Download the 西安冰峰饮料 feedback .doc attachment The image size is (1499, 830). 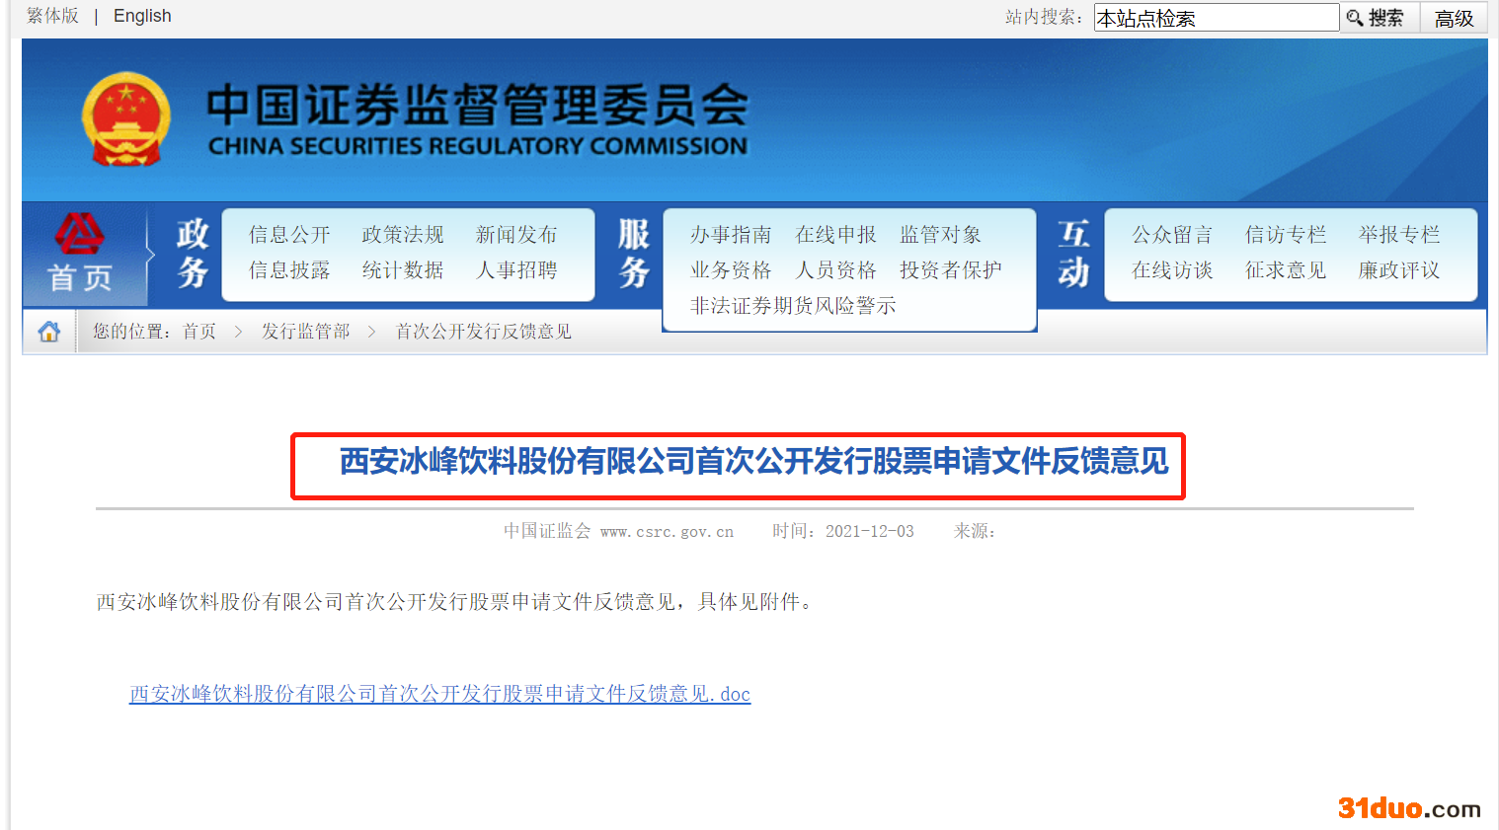(x=439, y=694)
